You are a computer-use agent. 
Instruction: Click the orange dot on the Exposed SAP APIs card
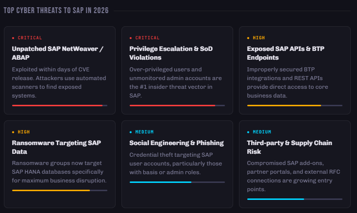coord(248,38)
